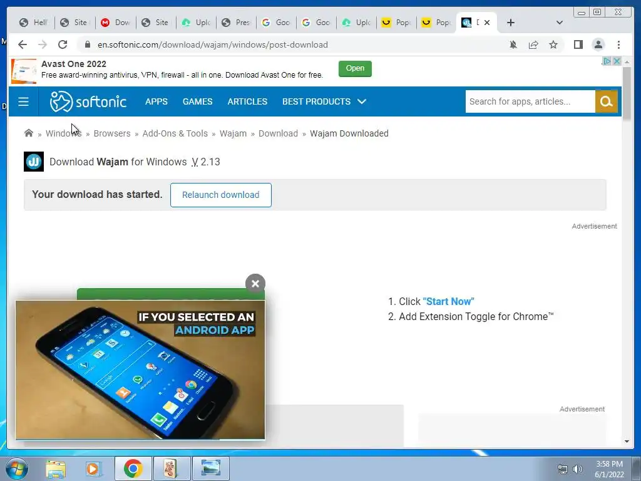Open the Browsers breadcrumb link
This screenshot has width=641, height=481.
[x=112, y=133]
